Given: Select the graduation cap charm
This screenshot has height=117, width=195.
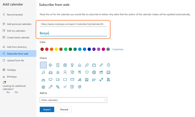Looking at the screenshot, I should click(94, 80).
